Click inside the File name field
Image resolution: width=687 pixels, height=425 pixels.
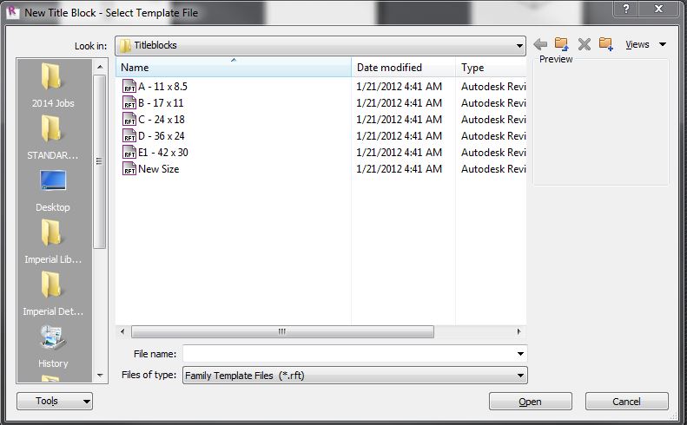[x=349, y=354]
